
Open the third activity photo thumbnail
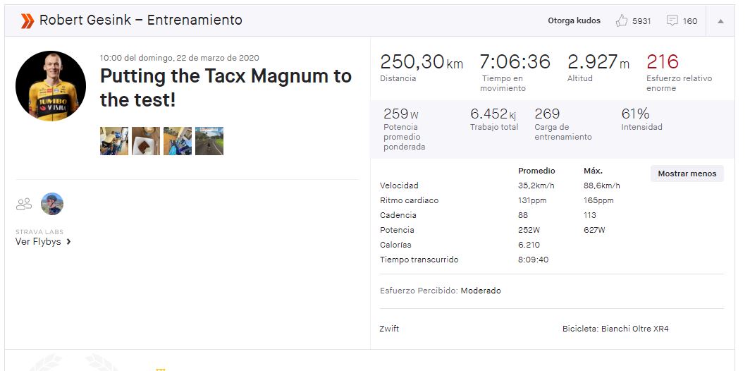(x=178, y=141)
